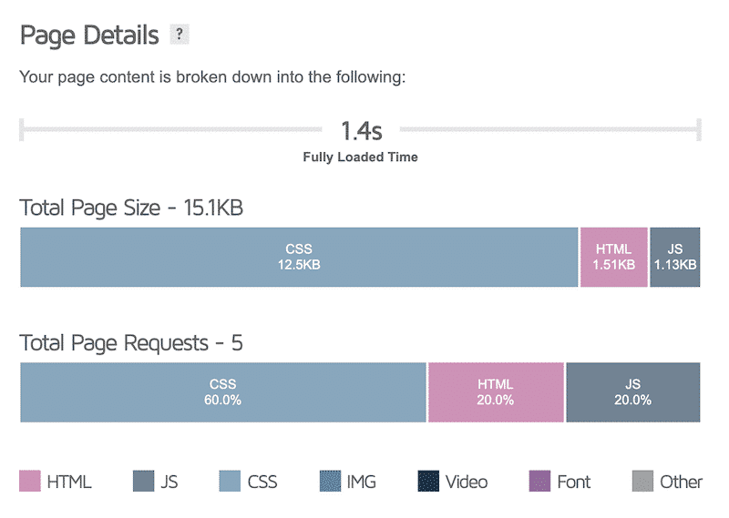Screen dimensions: 729x518
Task: Click the Other legend color swatch
Action: (x=643, y=482)
